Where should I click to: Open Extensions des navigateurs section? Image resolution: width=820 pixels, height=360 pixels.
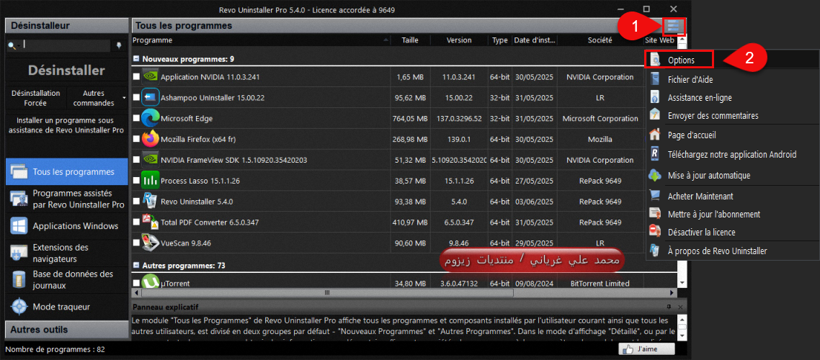[x=66, y=253]
